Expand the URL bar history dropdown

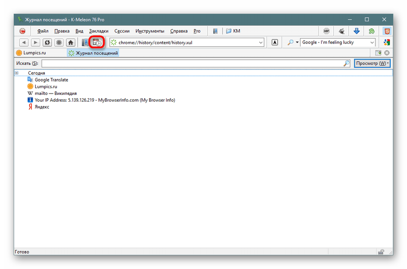click(x=260, y=42)
